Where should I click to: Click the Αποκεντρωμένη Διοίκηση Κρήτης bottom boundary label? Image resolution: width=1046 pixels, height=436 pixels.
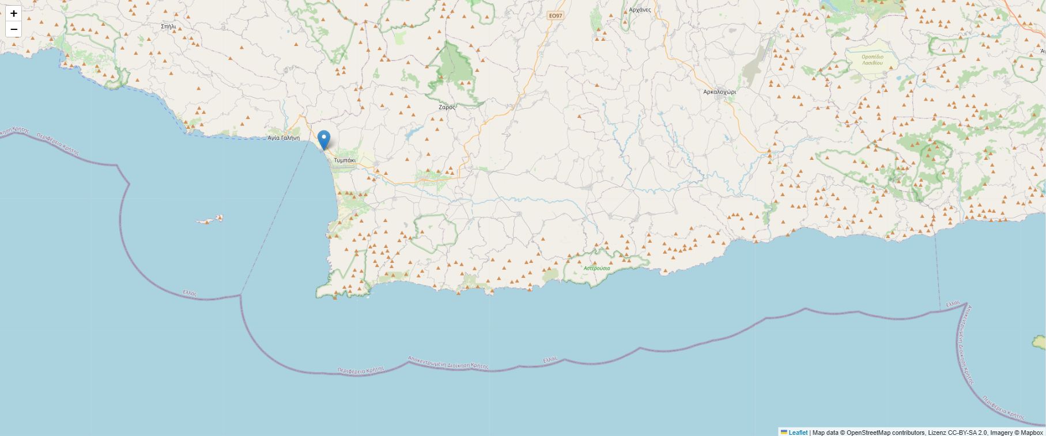pos(448,362)
